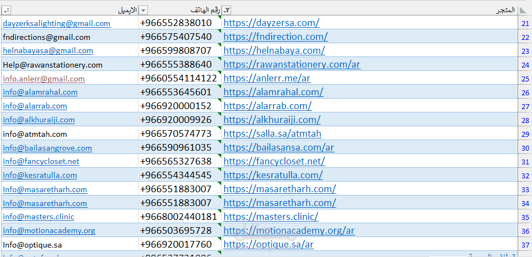
Task: Select phone cell +9660554114122
Action: click(180, 78)
